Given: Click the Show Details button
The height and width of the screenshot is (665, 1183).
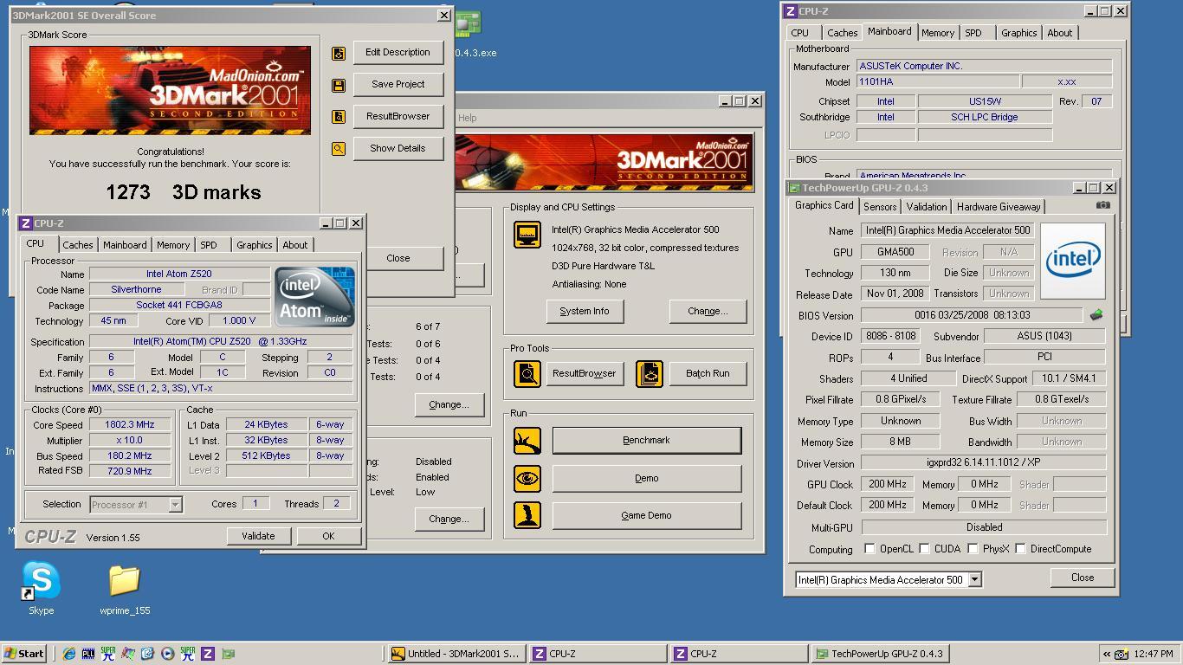Looking at the screenshot, I should pyautogui.click(x=398, y=149).
